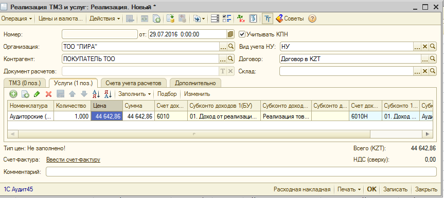Select the Цена cell 44 642,86
Image resolution: width=444 pixels, height=198 pixels.
pyautogui.click(x=106, y=116)
